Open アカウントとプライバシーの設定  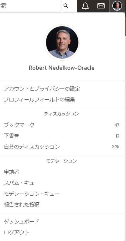42,89
